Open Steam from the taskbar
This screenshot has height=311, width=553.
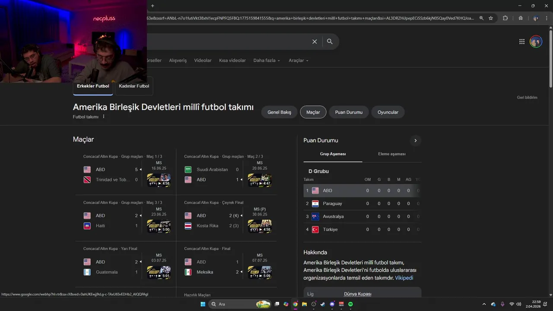pyautogui.click(x=323, y=304)
